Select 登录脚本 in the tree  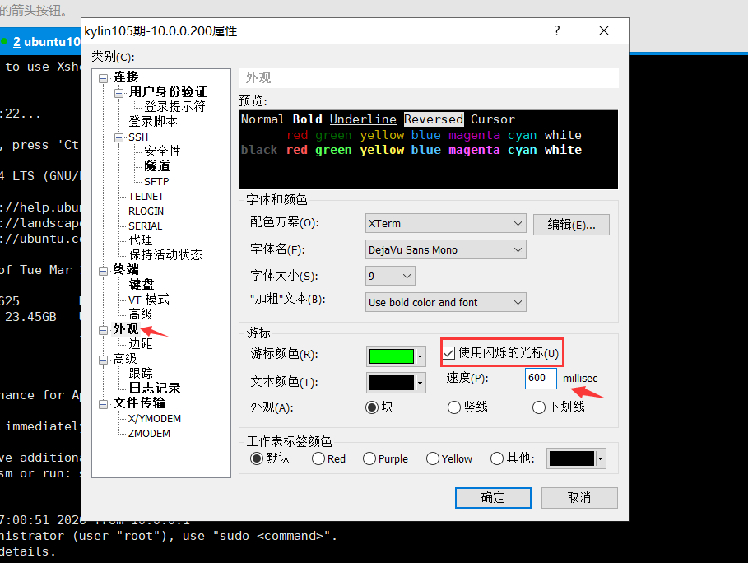click(x=153, y=121)
